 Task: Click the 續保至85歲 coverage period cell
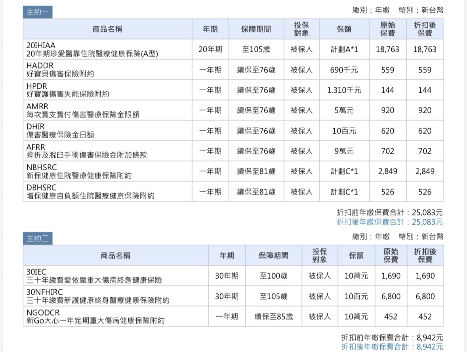coord(273,317)
